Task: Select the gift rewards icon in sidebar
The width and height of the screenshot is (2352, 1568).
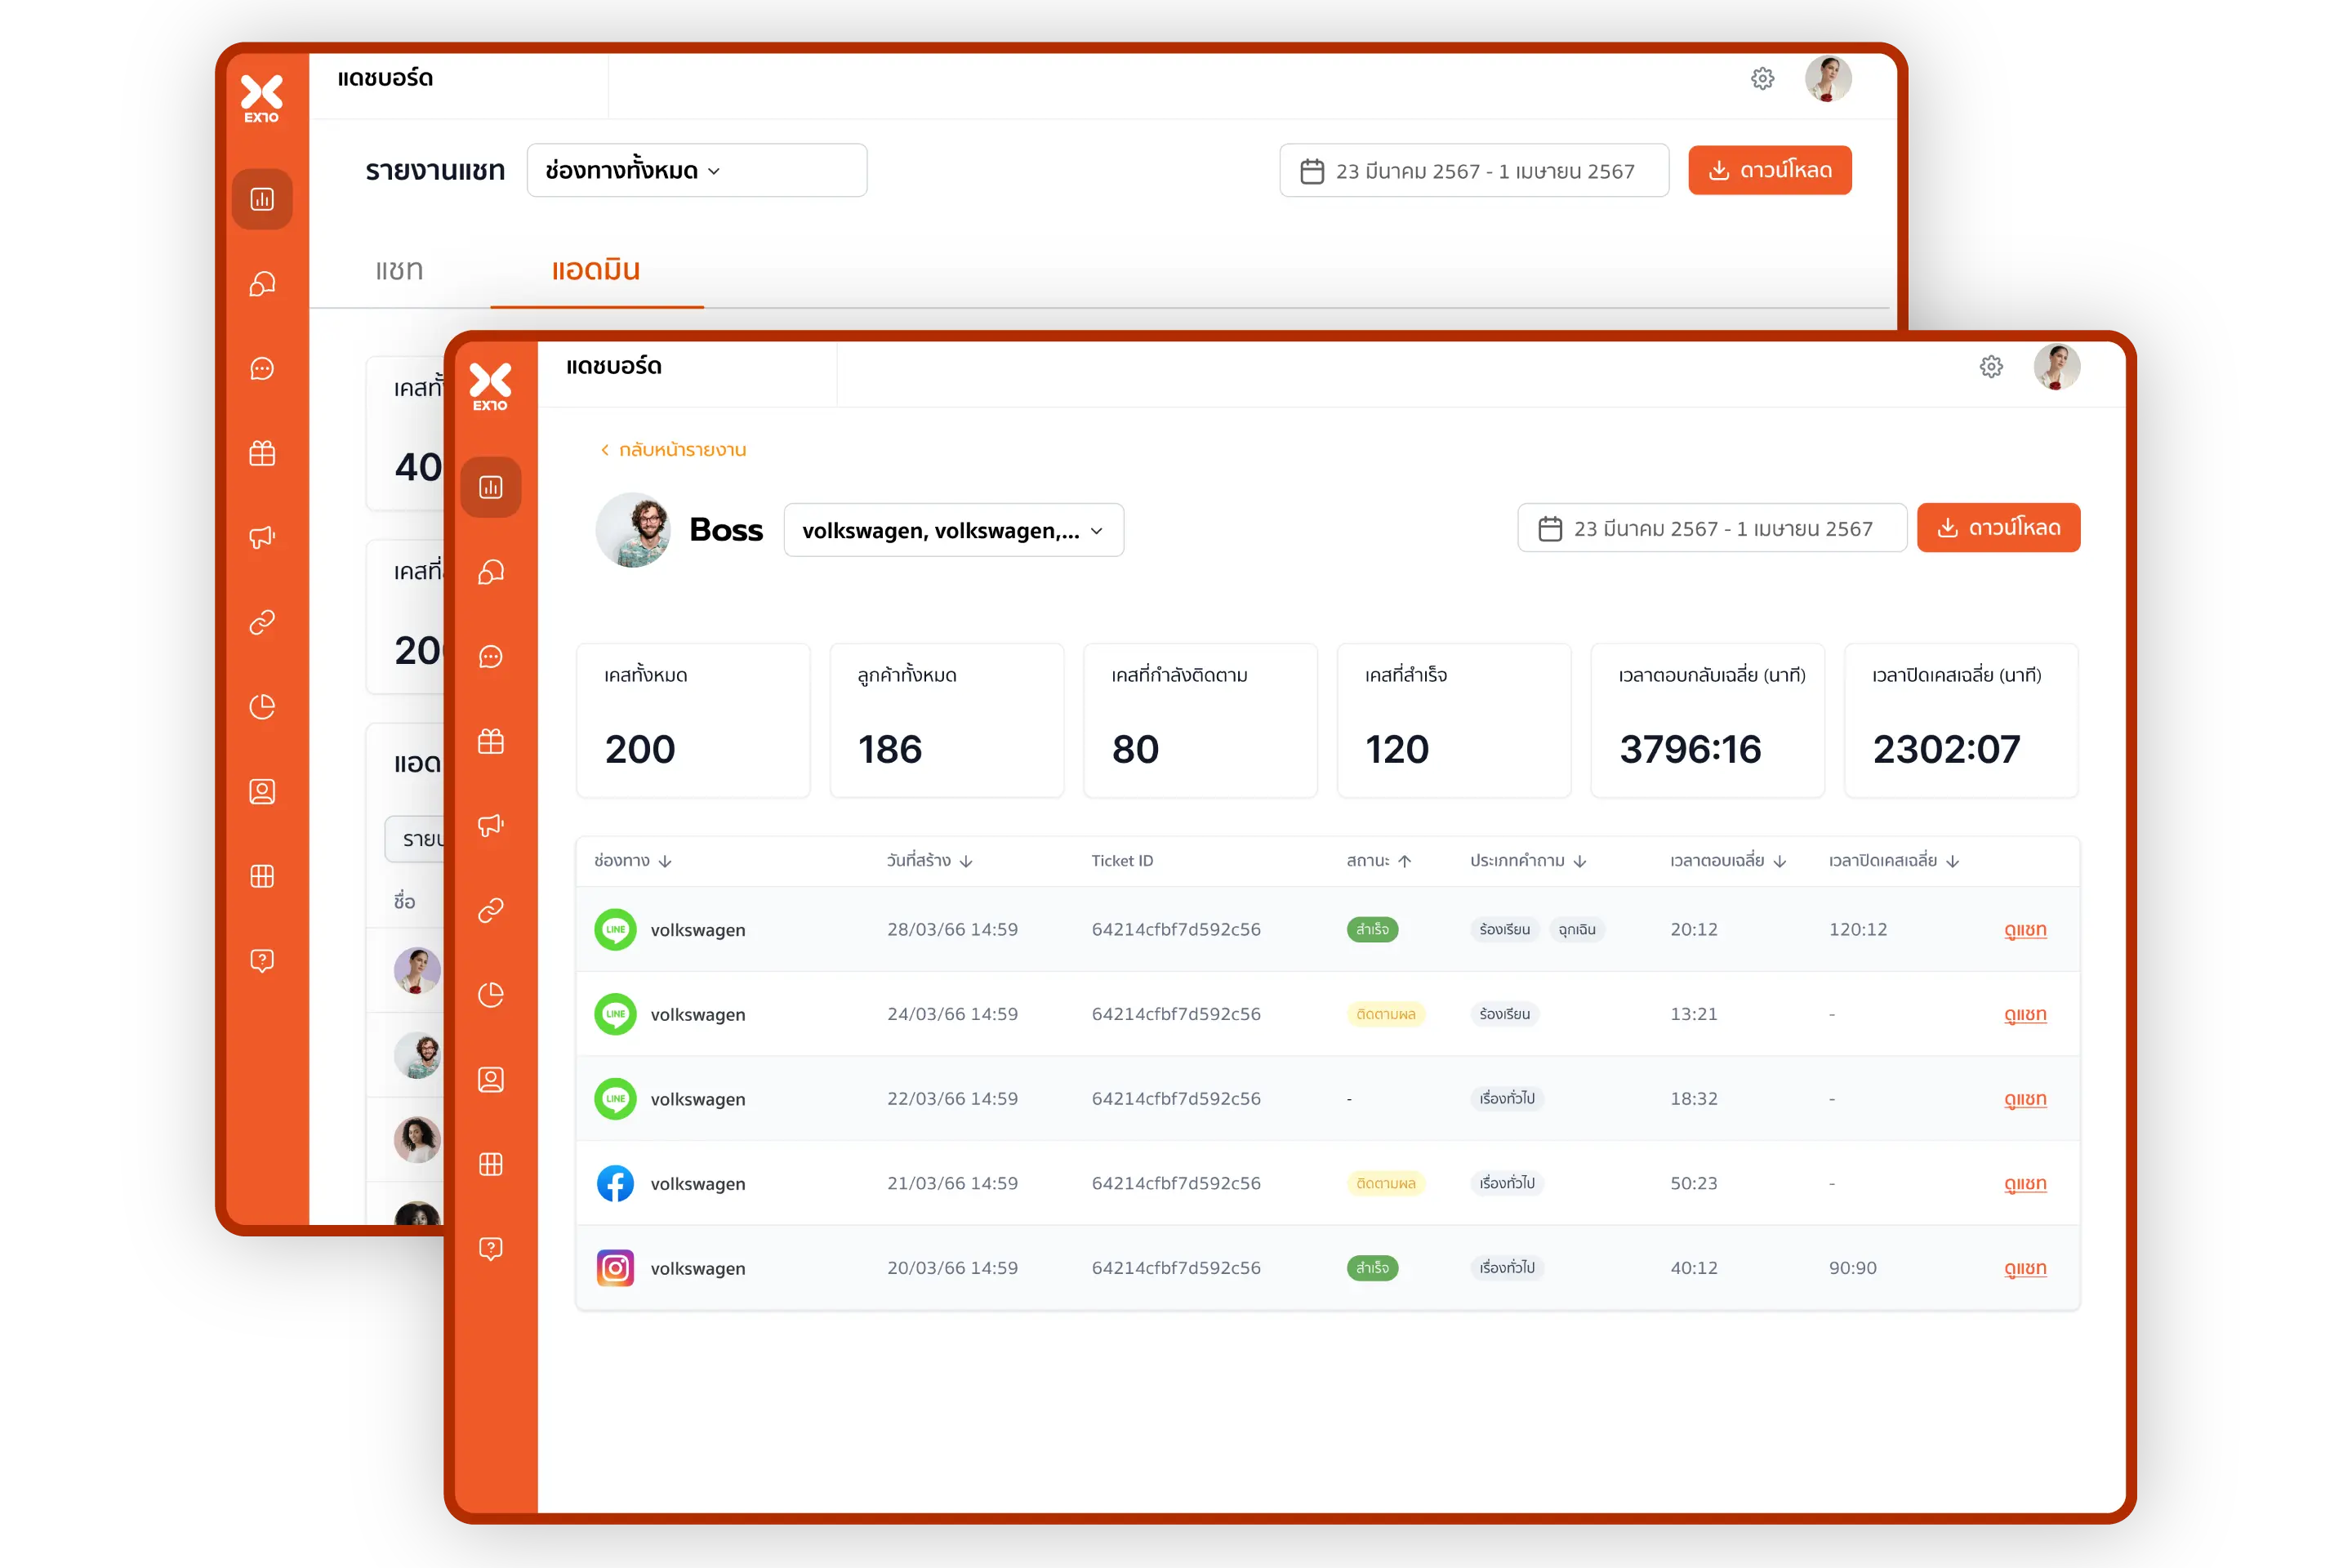Action: 490,742
